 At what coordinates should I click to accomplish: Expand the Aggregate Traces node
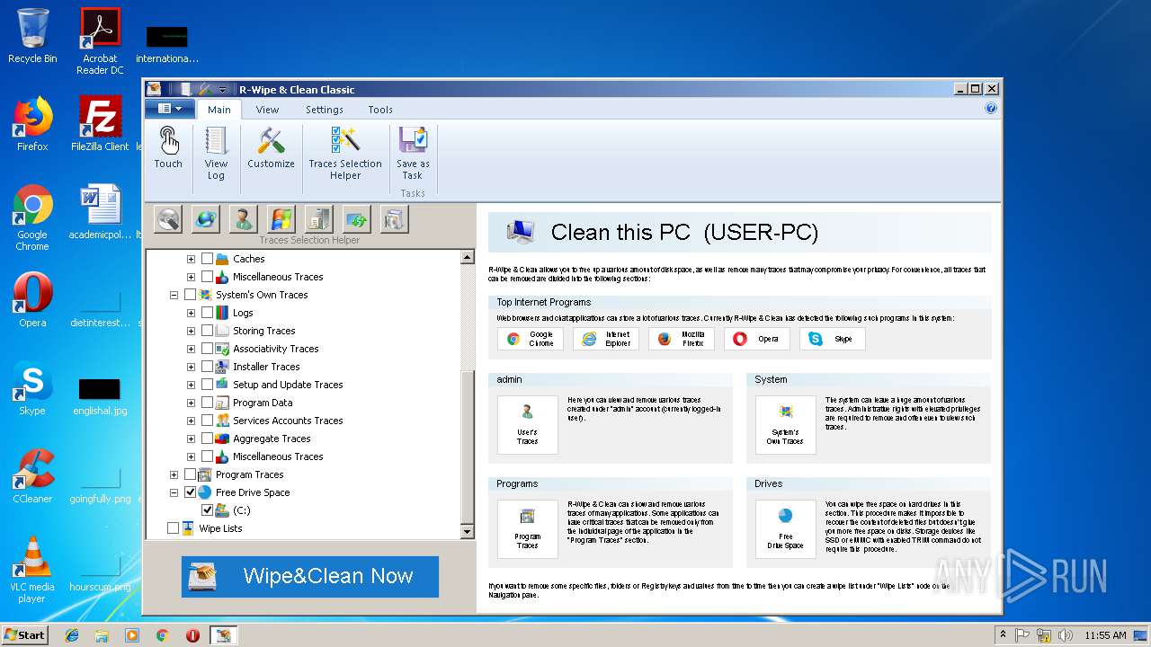tap(191, 439)
